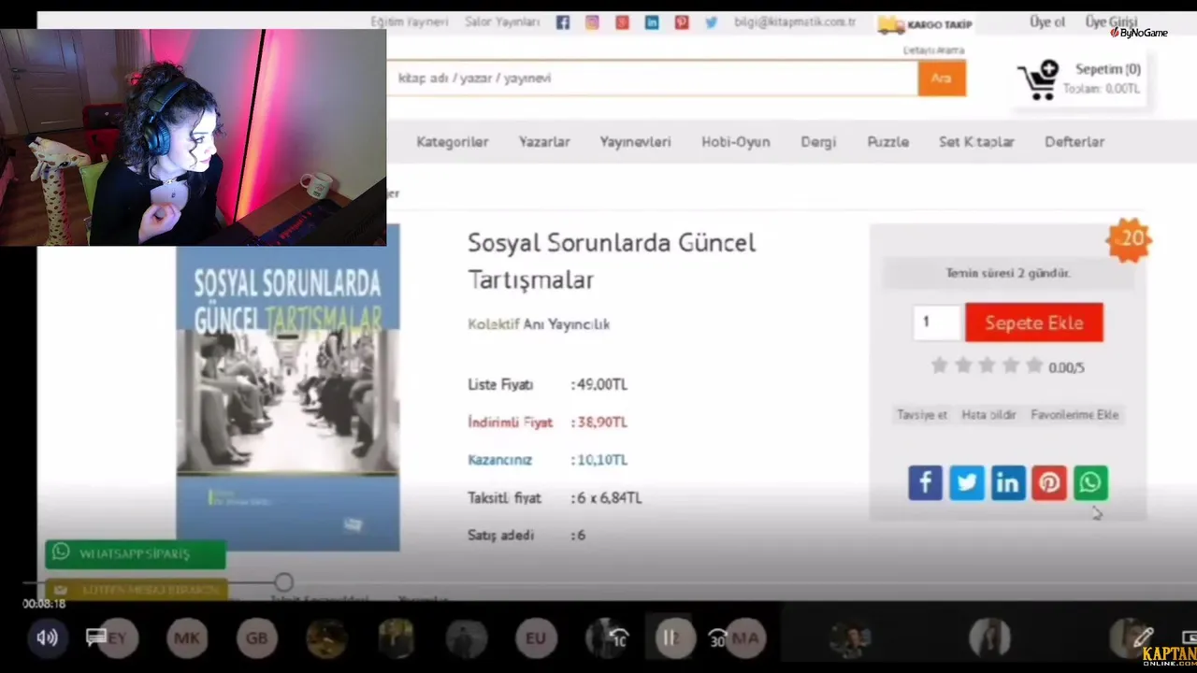The width and height of the screenshot is (1197, 673).
Task: Rate the book with the first star
Action: pyautogui.click(x=939, y=365)
